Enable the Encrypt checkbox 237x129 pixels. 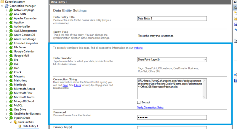pos(139,102)
